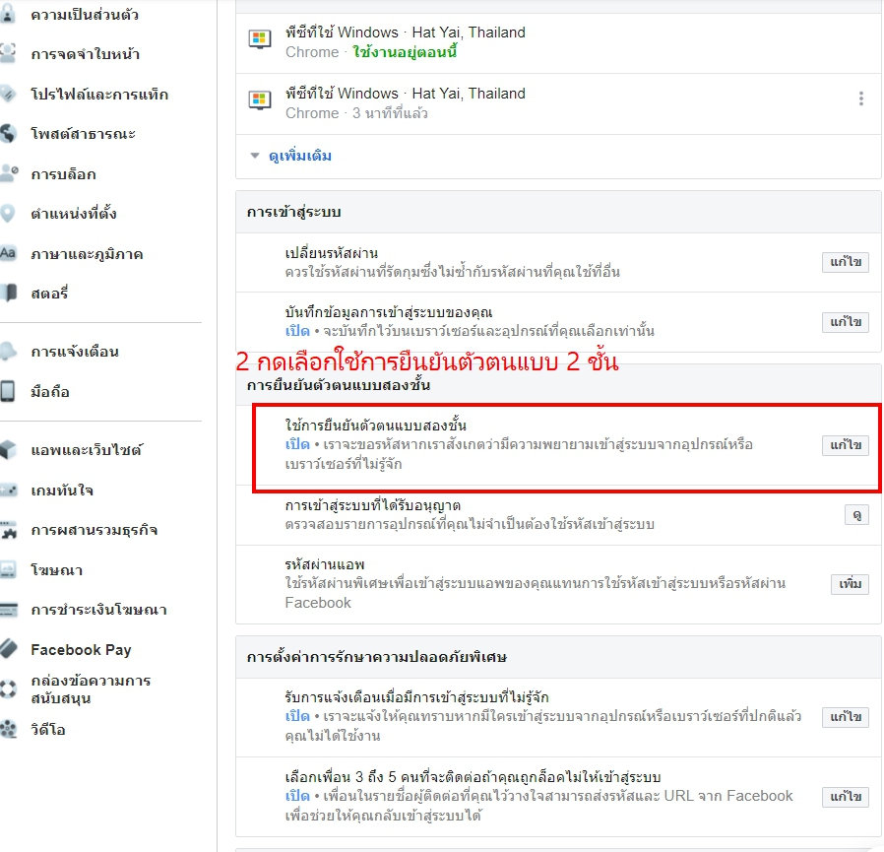Click the location pin icon beside ตำแหน่งที่ตั้ง
This screenshot has height=852, width=884.
[x=8, y=214]
